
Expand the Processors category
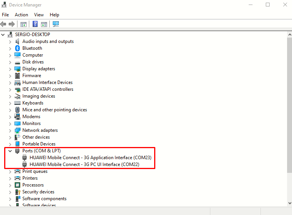coord(10,185)
